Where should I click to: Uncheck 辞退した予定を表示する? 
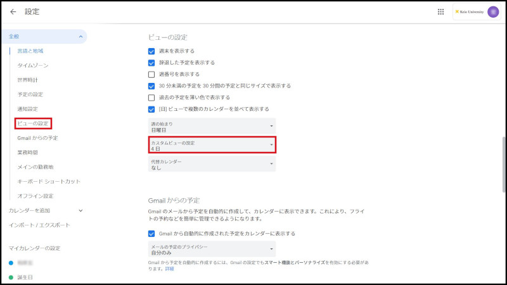coord(151,63)
